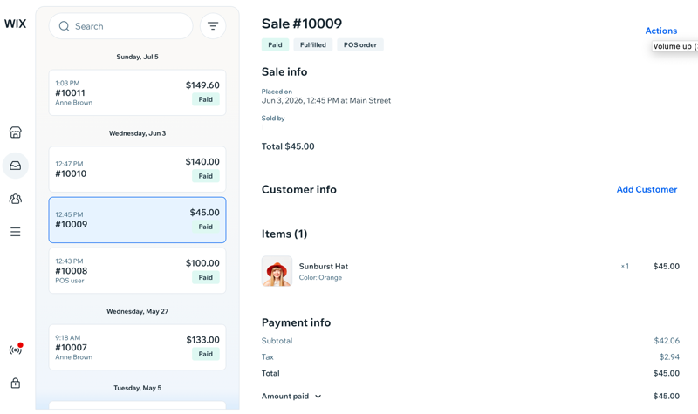Select the highlighted sale #10009 card

click(137, 220)
